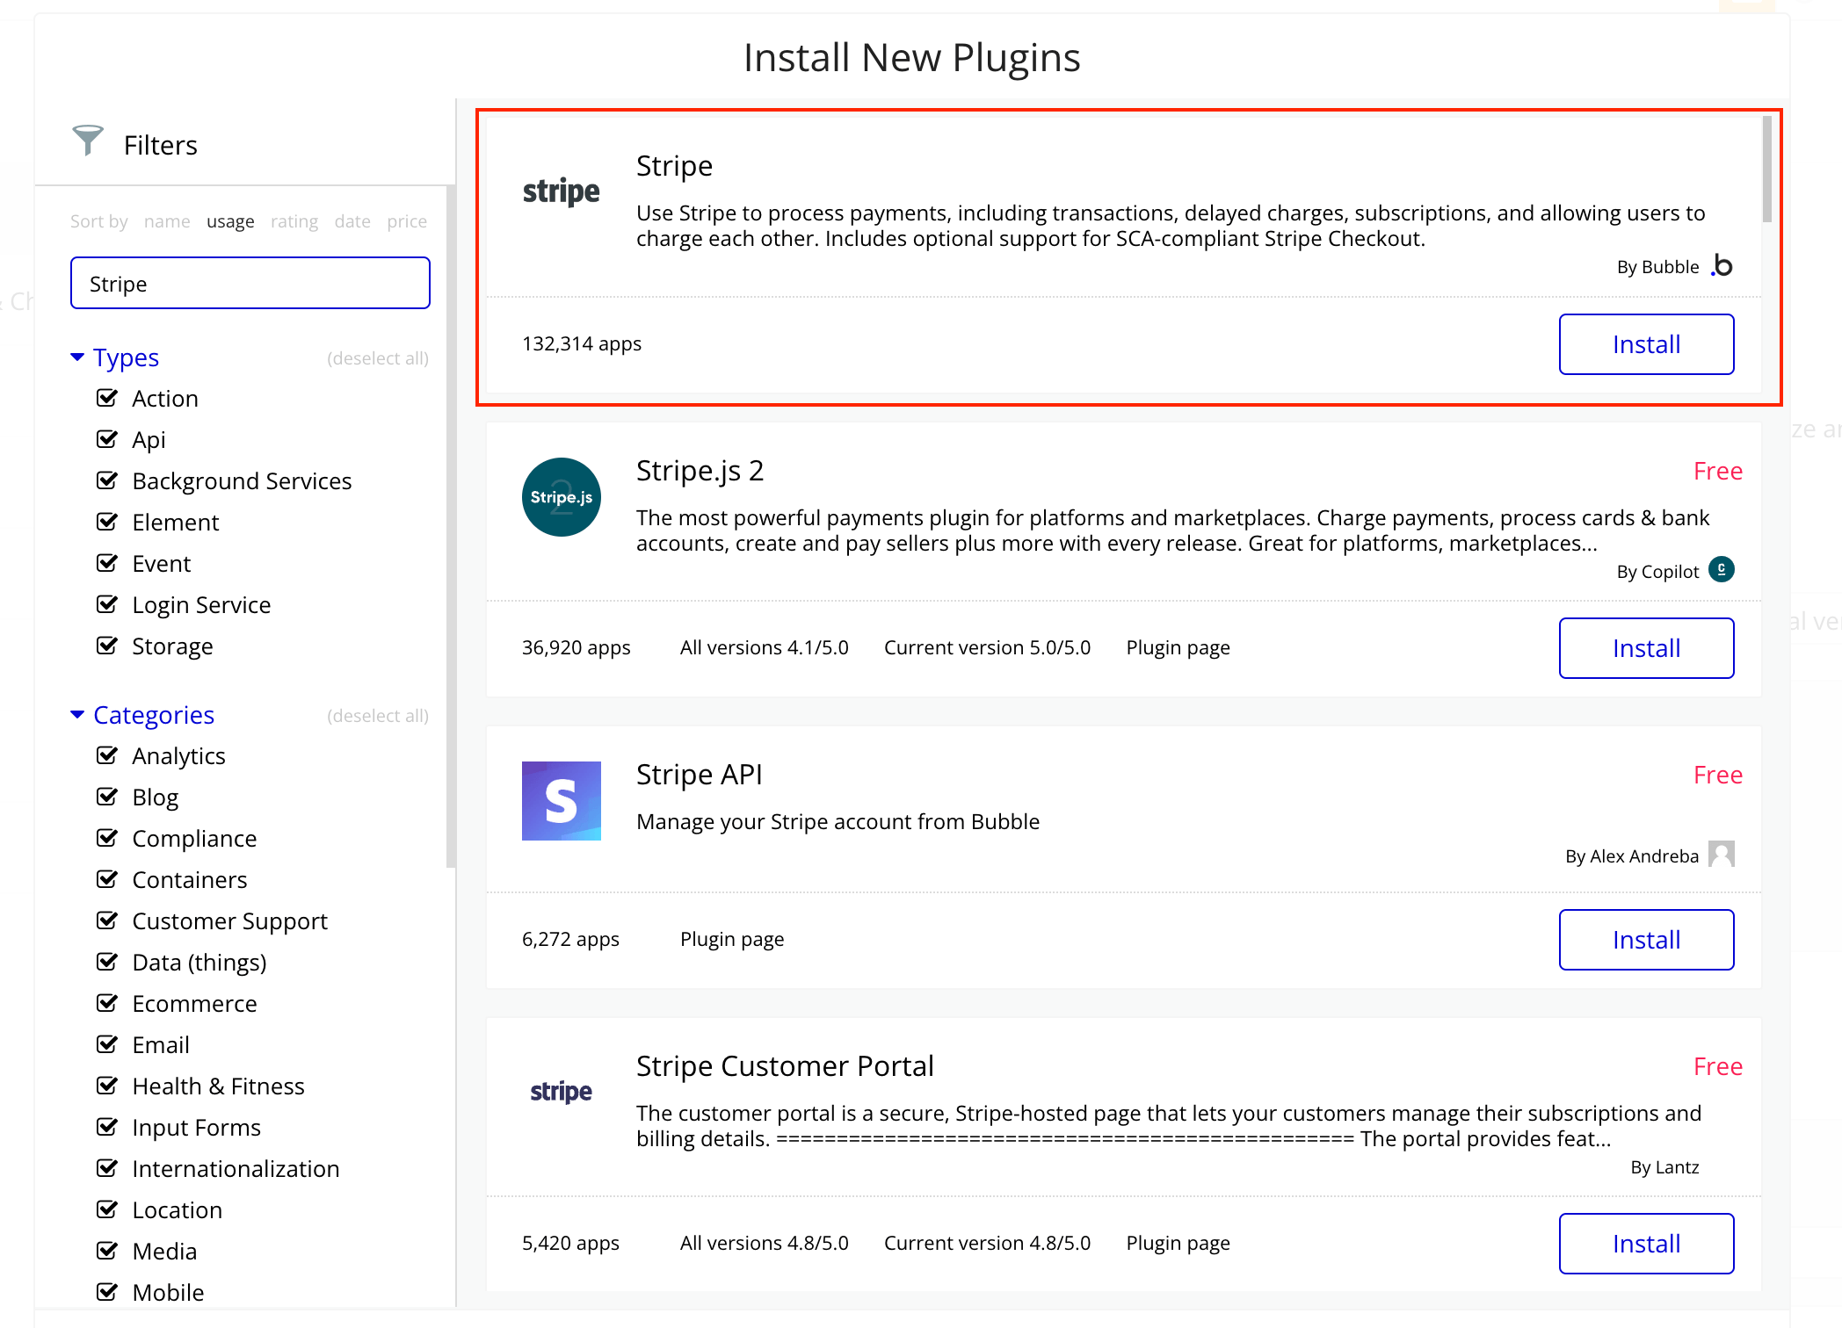1842x1328 pixels.
Task: Click the Copilot author avatar icon
Action: pyautogui.click(x=1722, y=570)
